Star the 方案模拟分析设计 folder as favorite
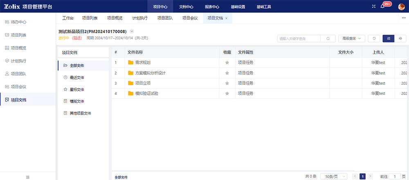 point(227,73)
